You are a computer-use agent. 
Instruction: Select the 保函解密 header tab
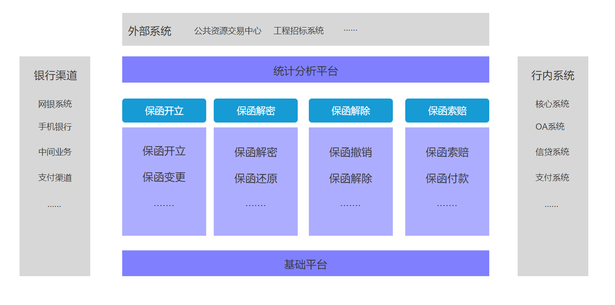(x=256, y=111)
